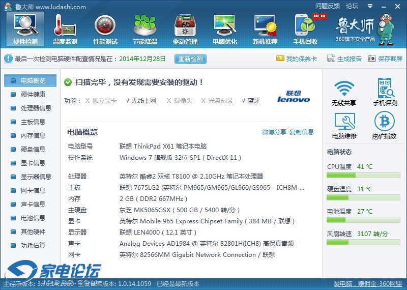Click the 3107 转/分 fan speed value
This screenshot has width=407, height=290.
coord(372,234)
